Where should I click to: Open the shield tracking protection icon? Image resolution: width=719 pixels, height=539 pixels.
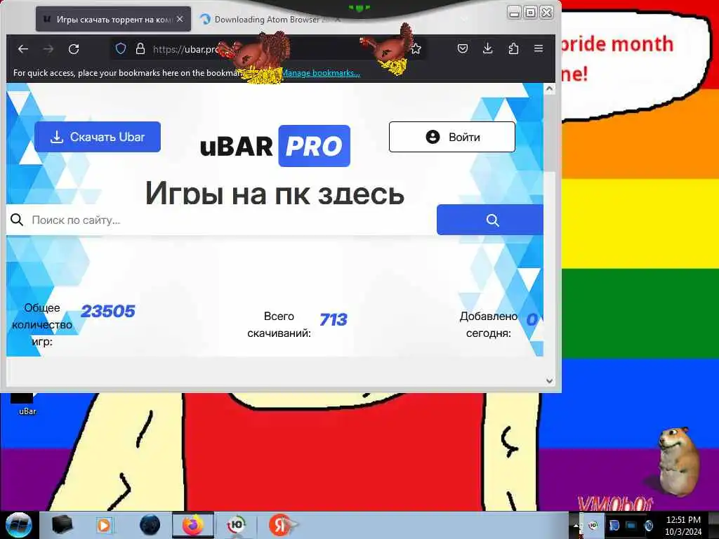(x=121, y=48)
